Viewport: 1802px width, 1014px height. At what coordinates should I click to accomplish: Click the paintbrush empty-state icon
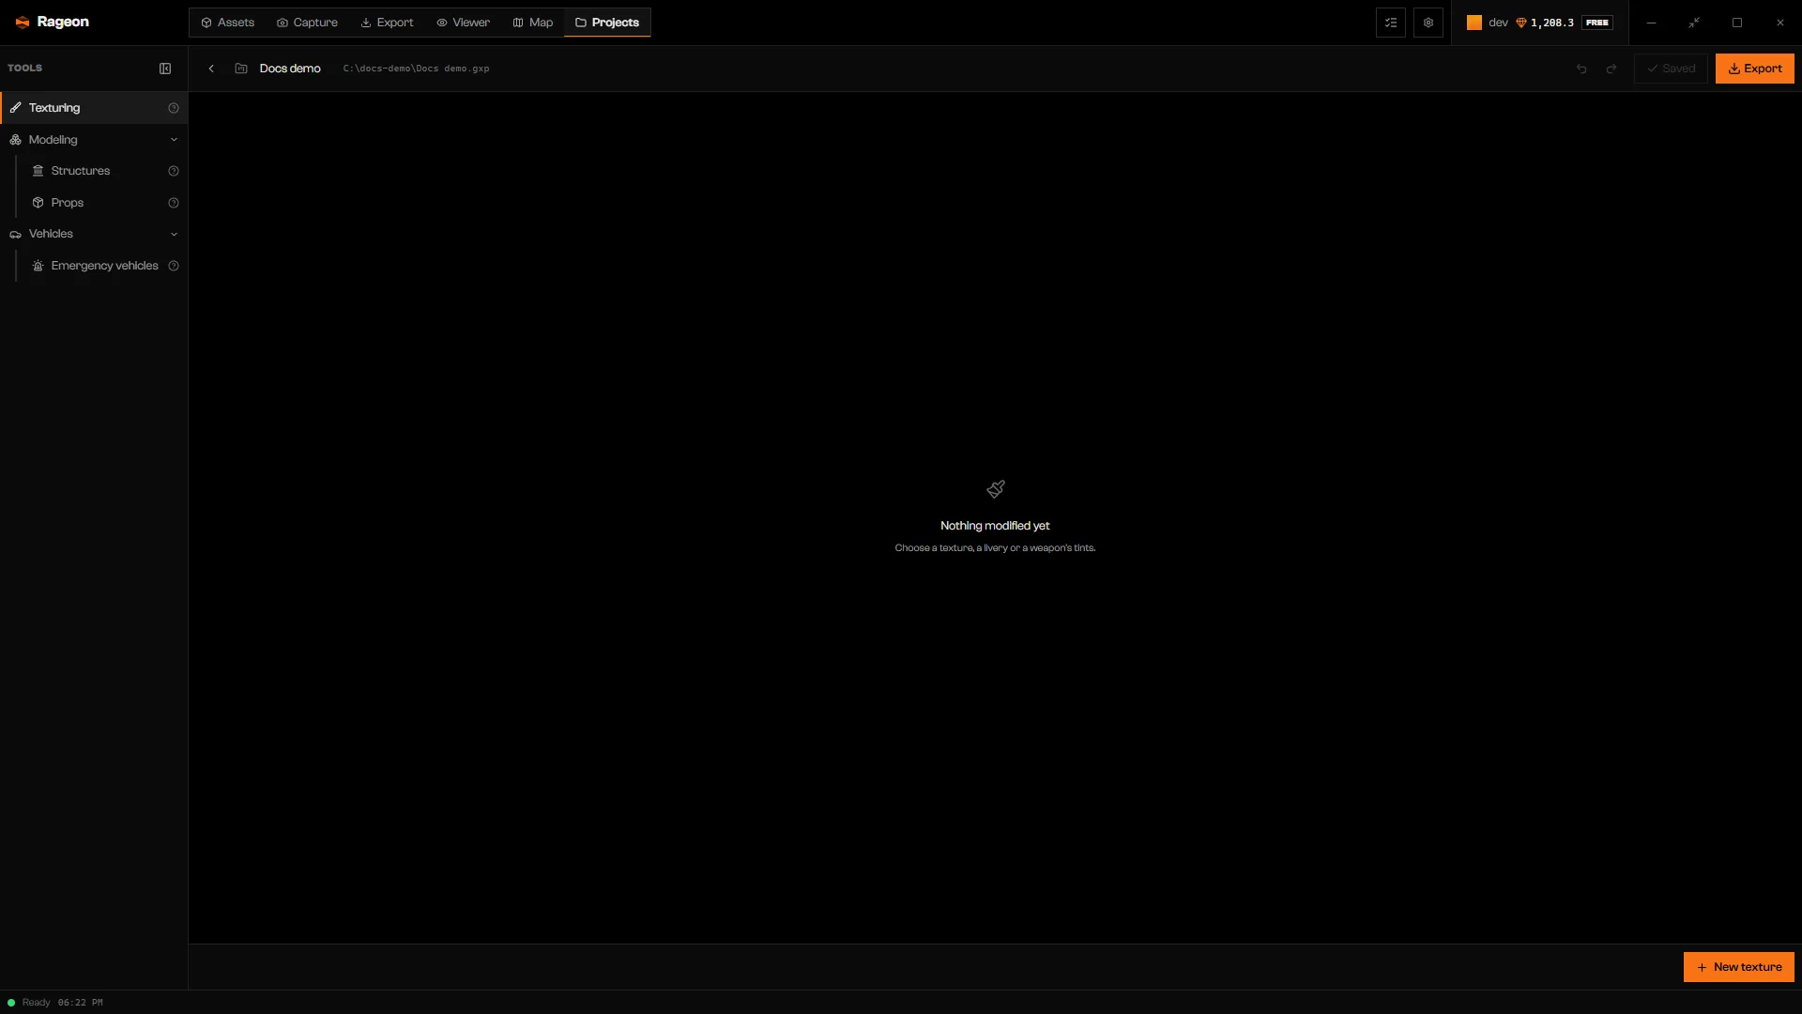tap(996, 489)
